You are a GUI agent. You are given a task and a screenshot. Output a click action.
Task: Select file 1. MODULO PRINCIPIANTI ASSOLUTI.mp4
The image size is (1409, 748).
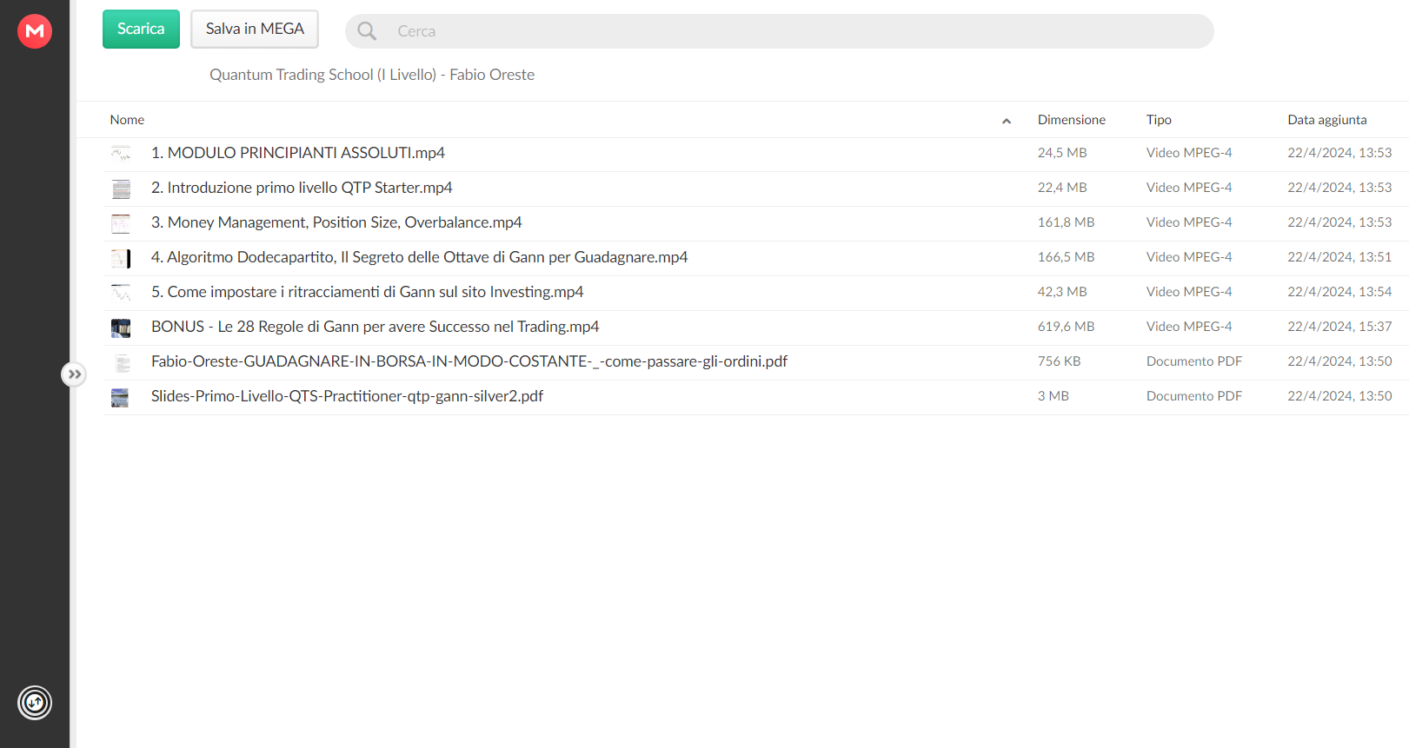[298, 153]
